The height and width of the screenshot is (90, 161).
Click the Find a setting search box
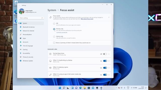pyautogui.click(x=31, y=18)
